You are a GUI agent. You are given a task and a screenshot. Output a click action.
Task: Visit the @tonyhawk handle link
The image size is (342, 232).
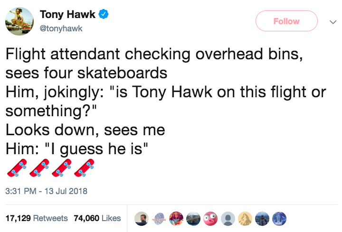click(x=61, y=28)
